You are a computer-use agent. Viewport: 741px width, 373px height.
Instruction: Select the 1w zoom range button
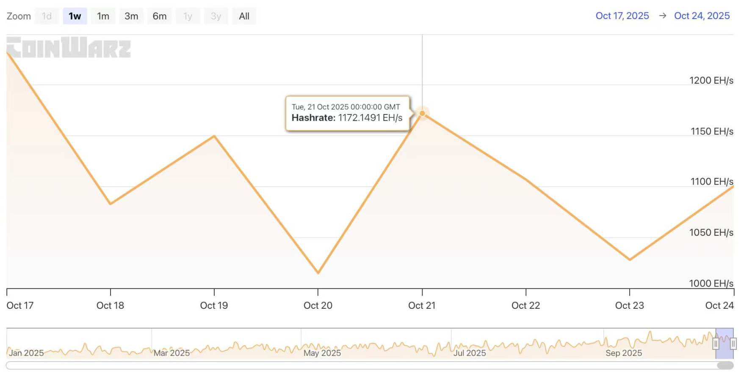click(x=75, y=16)
